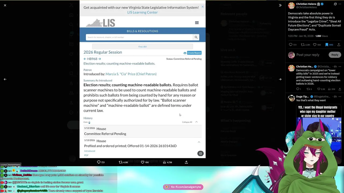This screenshot has width=344, height=193.
Task: Reply to the 'lower utility bills' tweet with 1 comment
Action: pos(298,89)
